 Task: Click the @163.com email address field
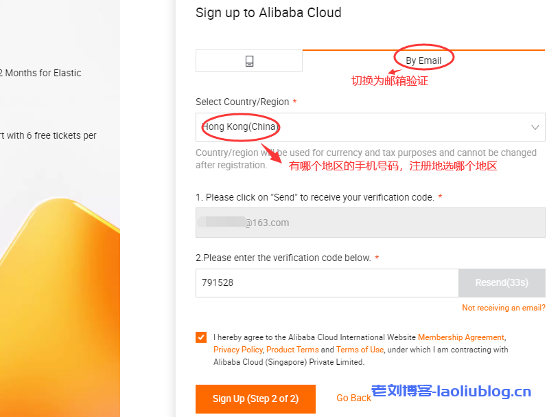[370, 223]
